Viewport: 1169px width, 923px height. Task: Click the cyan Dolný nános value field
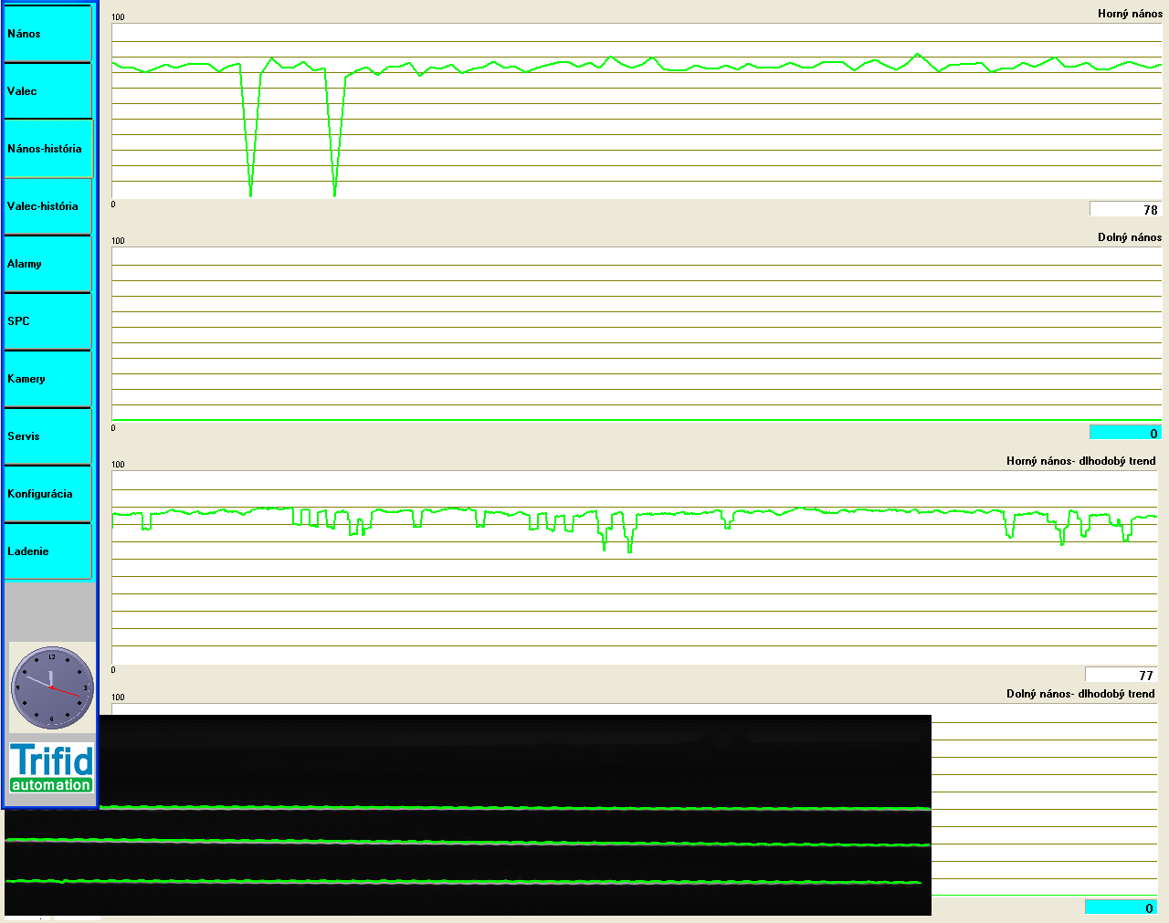pos(1125,433)
